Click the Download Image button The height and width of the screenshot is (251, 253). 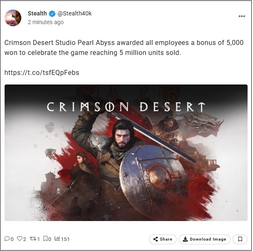click(205, 239)
